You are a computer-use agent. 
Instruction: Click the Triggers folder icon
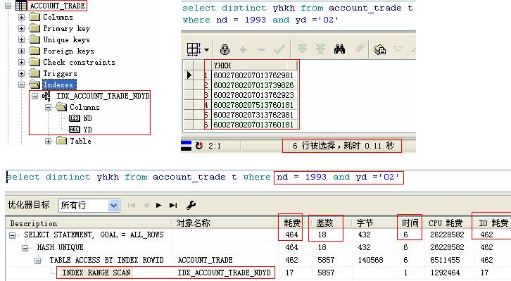(x=34, y=73)
